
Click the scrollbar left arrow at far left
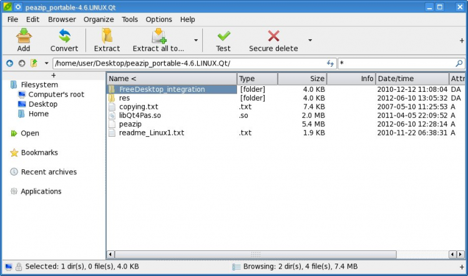(x=110, y=255)
